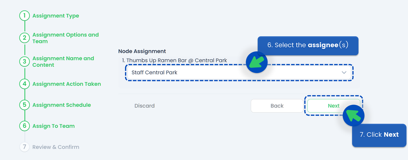The width and height of the screenshot is (408, 160).
Task: Select Assignment Action Taken step
Action: tap(67, 84)
